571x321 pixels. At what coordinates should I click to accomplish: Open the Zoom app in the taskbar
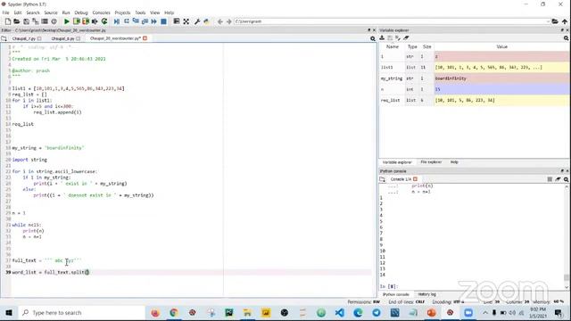468,313
